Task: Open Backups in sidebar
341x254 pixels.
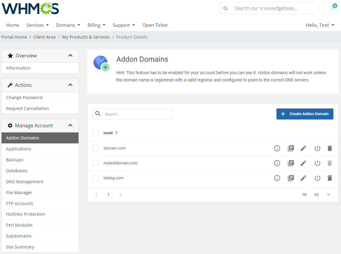Action: tap(40, 160)
